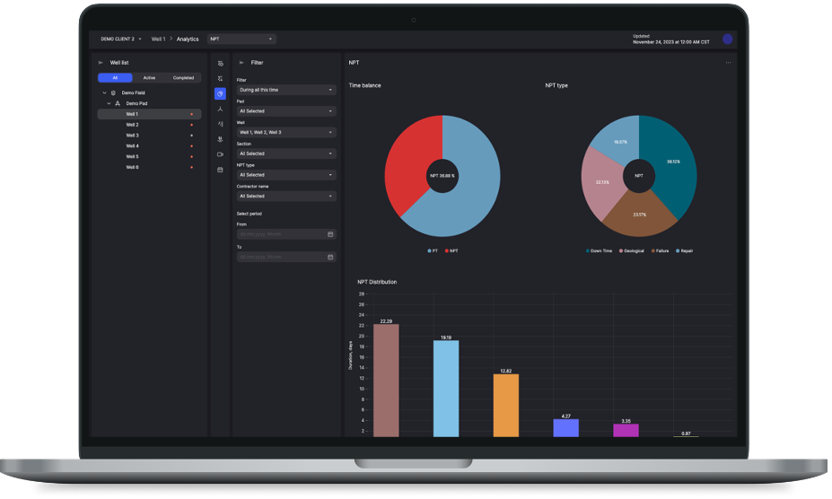Toggle the red NPT legend entry
This screenshot has width=832, height=499.
pyautogui.click(x=451, y=250)
